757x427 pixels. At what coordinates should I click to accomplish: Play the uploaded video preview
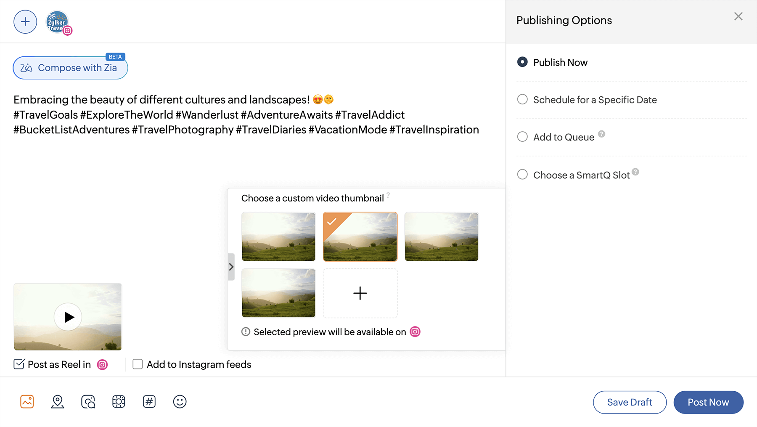[68, 317]
